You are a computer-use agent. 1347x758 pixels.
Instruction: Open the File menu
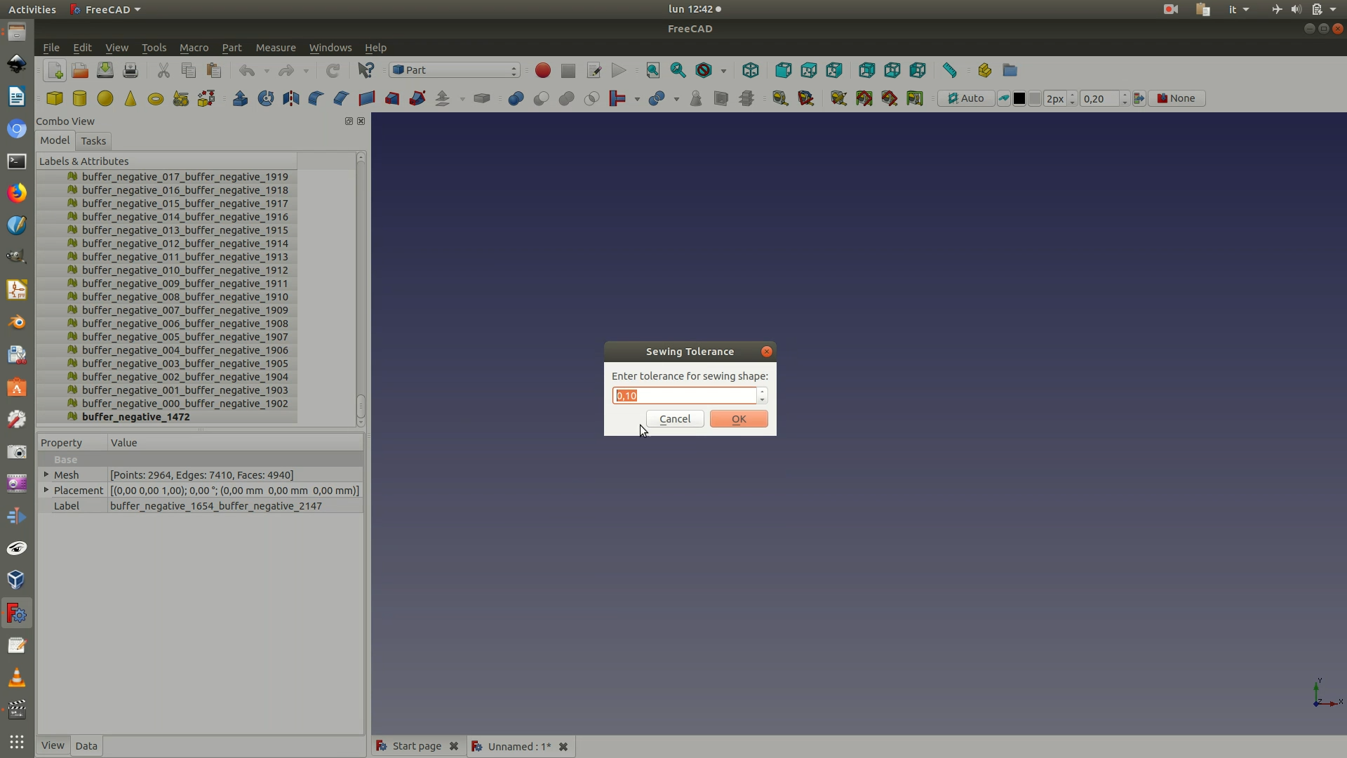click(x=51, y=48)
